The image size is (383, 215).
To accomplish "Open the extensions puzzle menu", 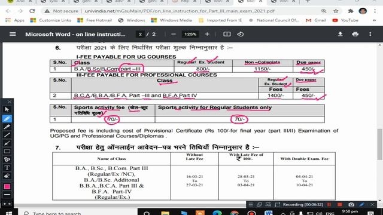I will (351, 11).
